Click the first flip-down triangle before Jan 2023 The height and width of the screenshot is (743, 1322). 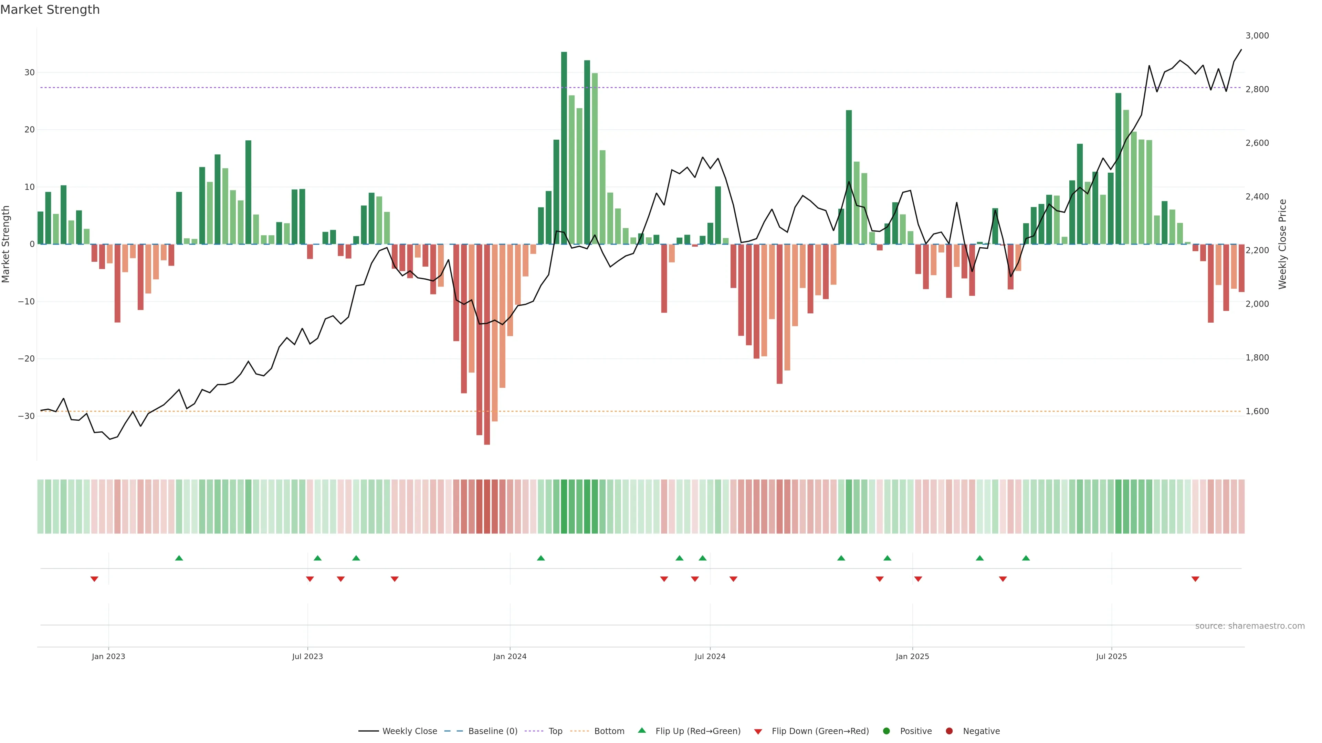94,579
